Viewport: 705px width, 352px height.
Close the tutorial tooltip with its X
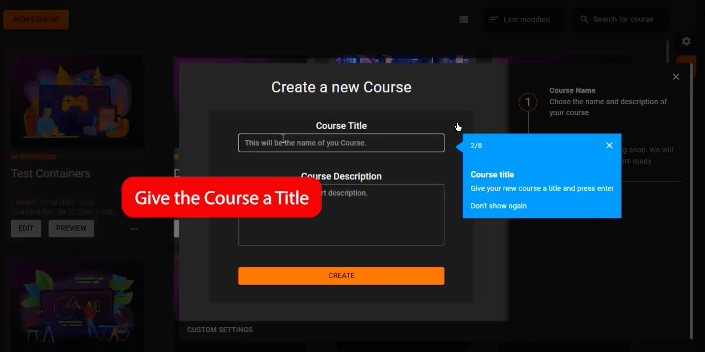[x=609, y=145]
